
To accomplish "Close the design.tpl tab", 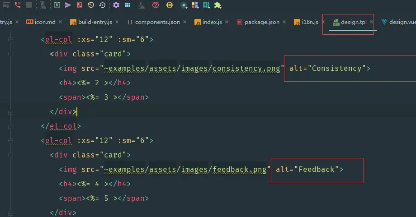I will [x=371, y=22].
